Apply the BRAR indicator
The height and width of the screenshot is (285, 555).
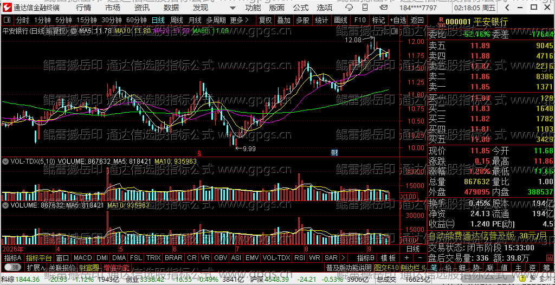click(x=173, y=258)
